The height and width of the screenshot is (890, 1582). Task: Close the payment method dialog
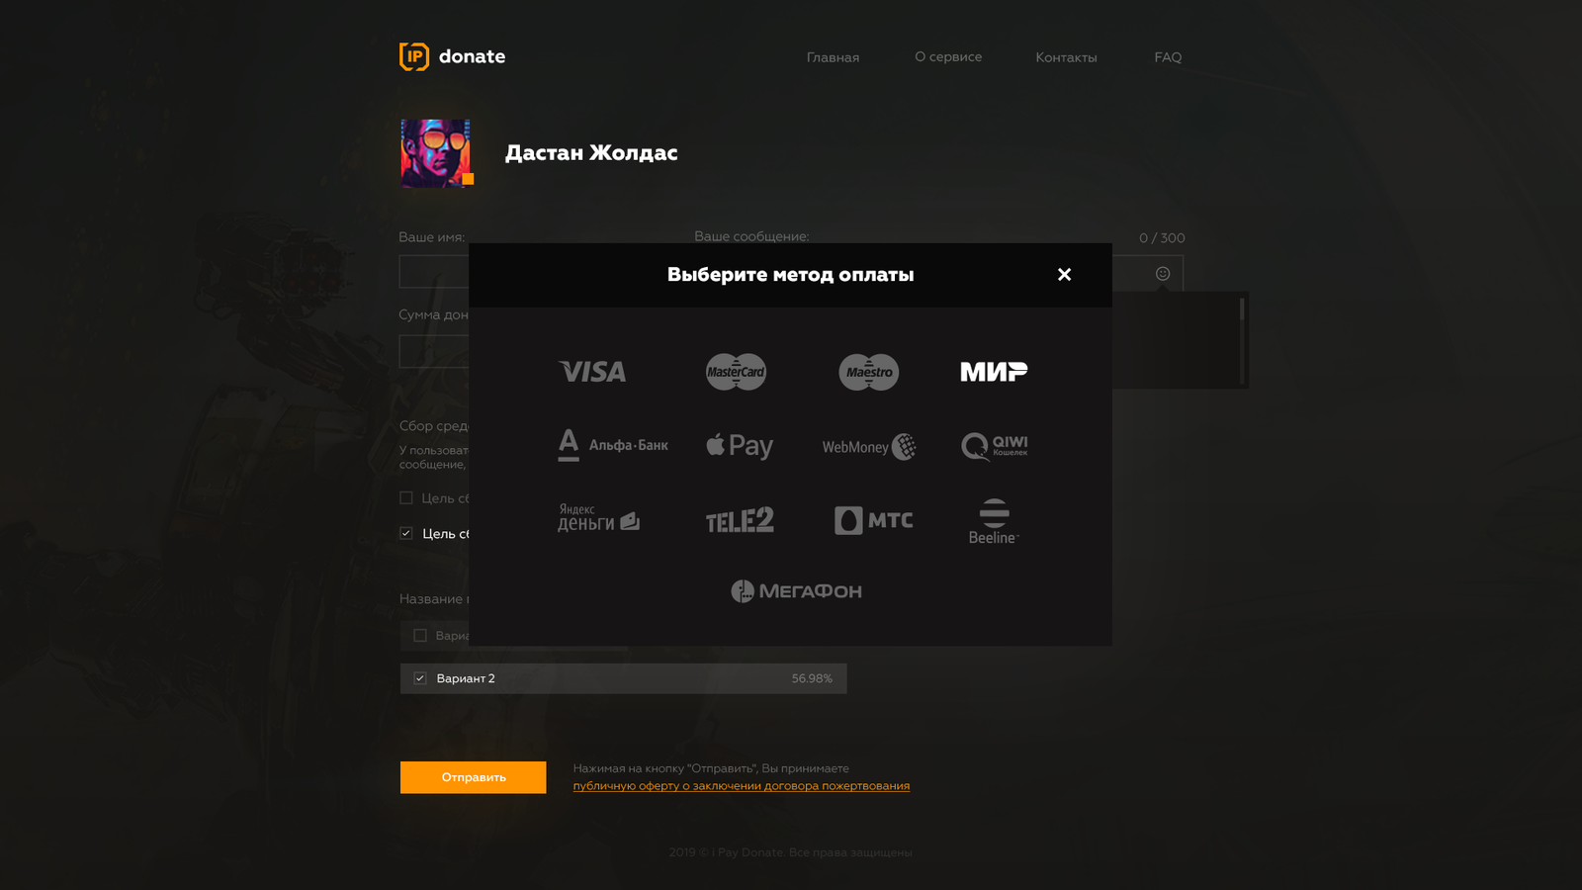coord(1064,274)
